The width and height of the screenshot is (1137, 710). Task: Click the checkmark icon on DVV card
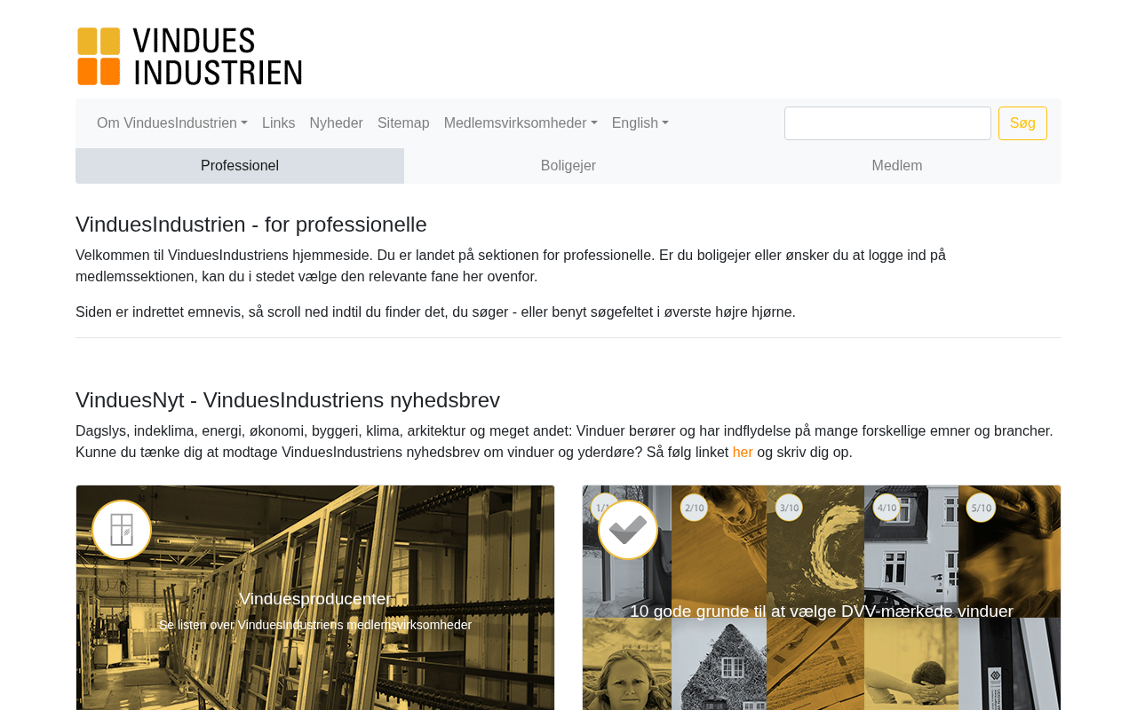628,530
